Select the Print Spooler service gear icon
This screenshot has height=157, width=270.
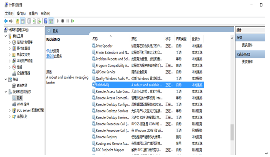[x=94, y=46]
